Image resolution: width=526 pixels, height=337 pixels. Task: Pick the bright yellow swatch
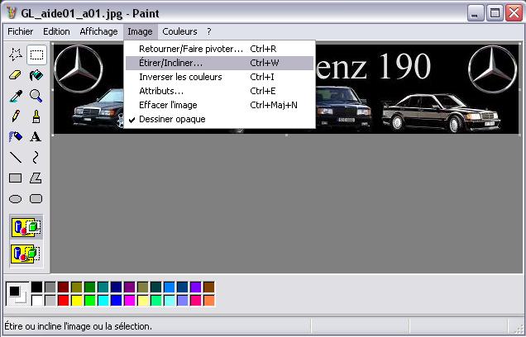tap(76, 301)
